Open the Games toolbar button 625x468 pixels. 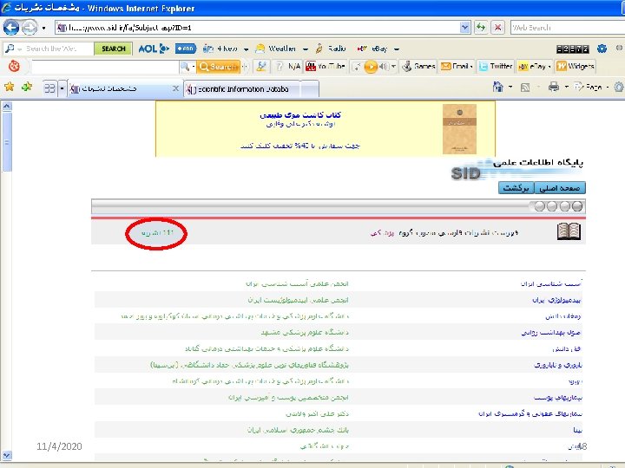pos(418,66)
